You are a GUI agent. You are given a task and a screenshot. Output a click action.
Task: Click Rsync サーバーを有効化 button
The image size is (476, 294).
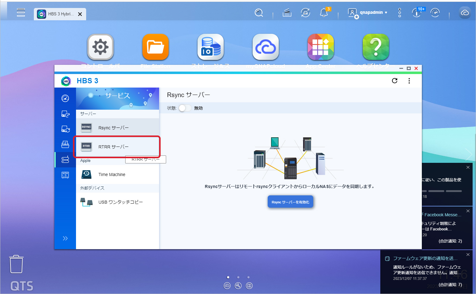(x=290, y=202)
